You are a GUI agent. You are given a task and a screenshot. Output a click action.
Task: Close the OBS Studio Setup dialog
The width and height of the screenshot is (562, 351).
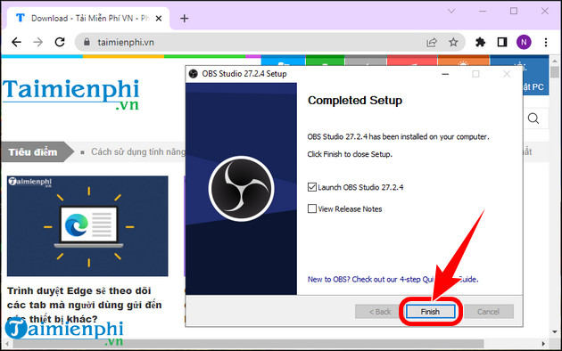coord(507,74)
